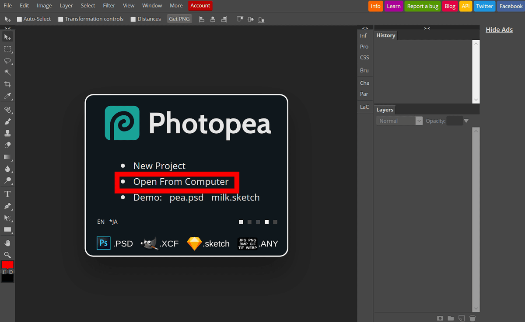Click new folder icon in Layers panel

451,318
